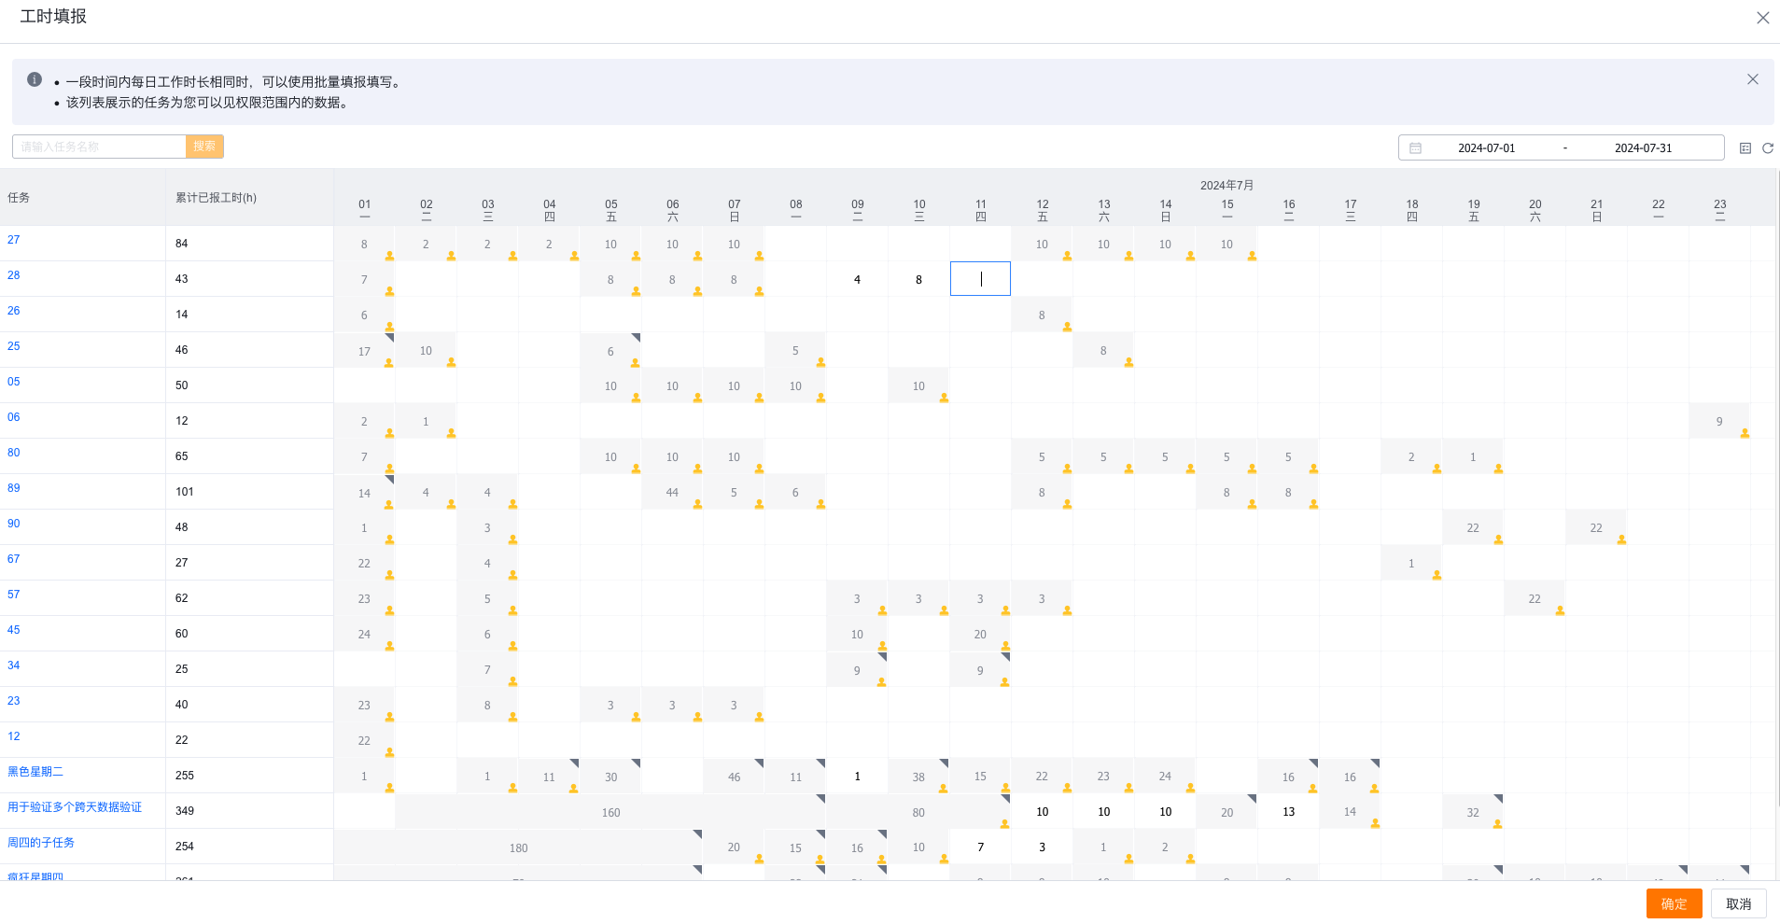Open task link 27
This screenshot has height=924, width=1780.
[x=14, y=240]
